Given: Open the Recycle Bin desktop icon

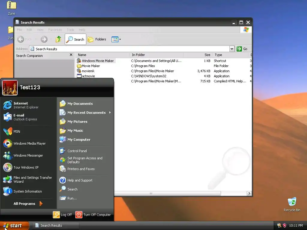Looking at the screenshot, I should (x=292, y=204).
